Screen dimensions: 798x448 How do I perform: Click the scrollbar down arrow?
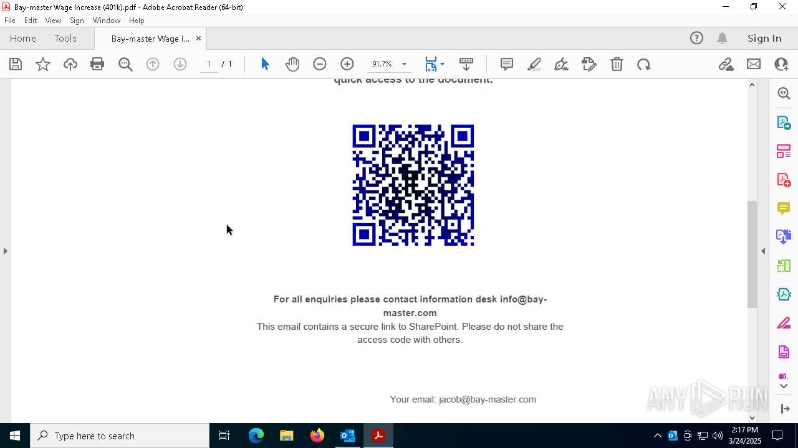[x=752, y=418]
